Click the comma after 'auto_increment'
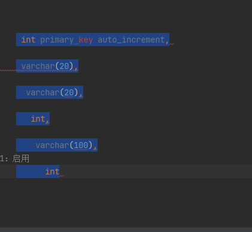The width and height of the screenshot is (252, 232). click(167, 41)
